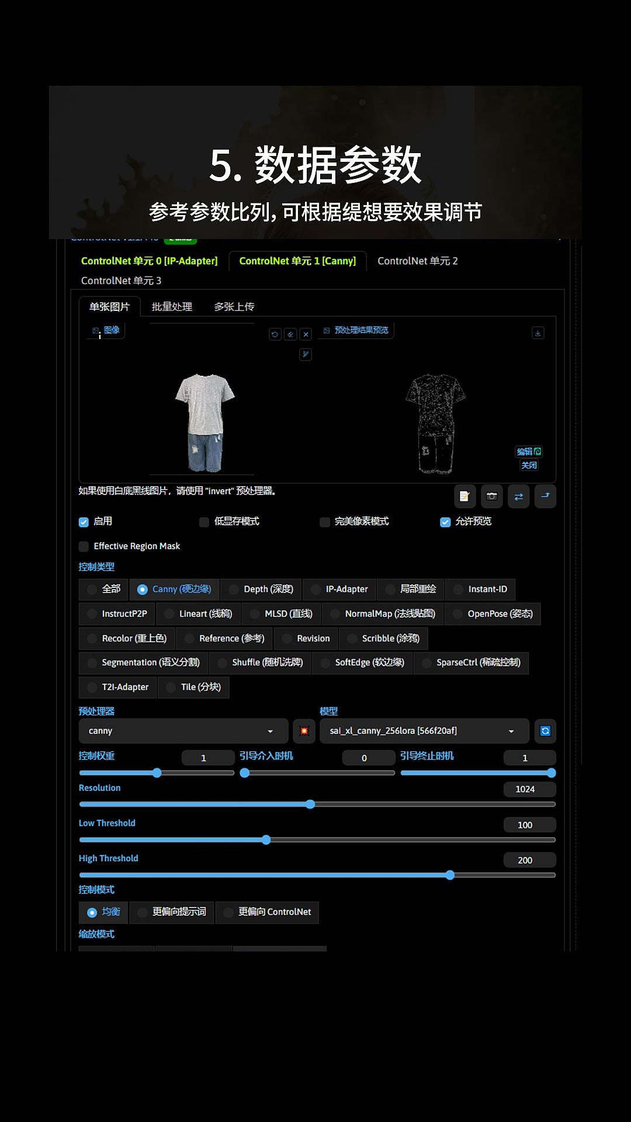
Task: Adjust the 控制权重 slider
Action: (157, 773)
